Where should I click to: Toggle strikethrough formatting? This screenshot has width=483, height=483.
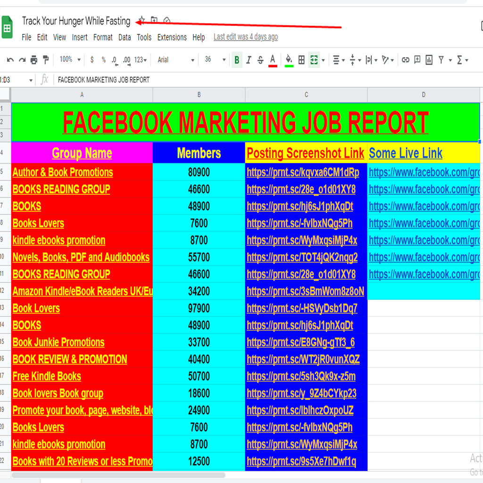260,60
